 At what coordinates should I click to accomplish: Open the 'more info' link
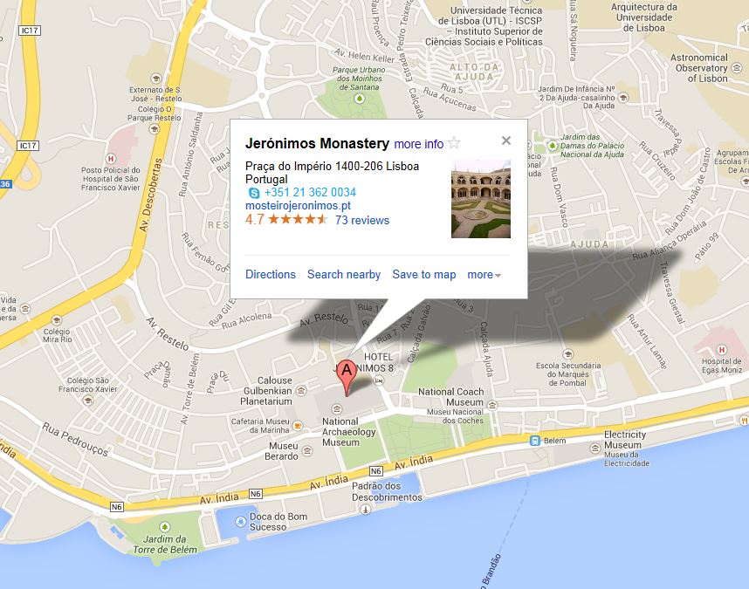(x=418, y=144)
